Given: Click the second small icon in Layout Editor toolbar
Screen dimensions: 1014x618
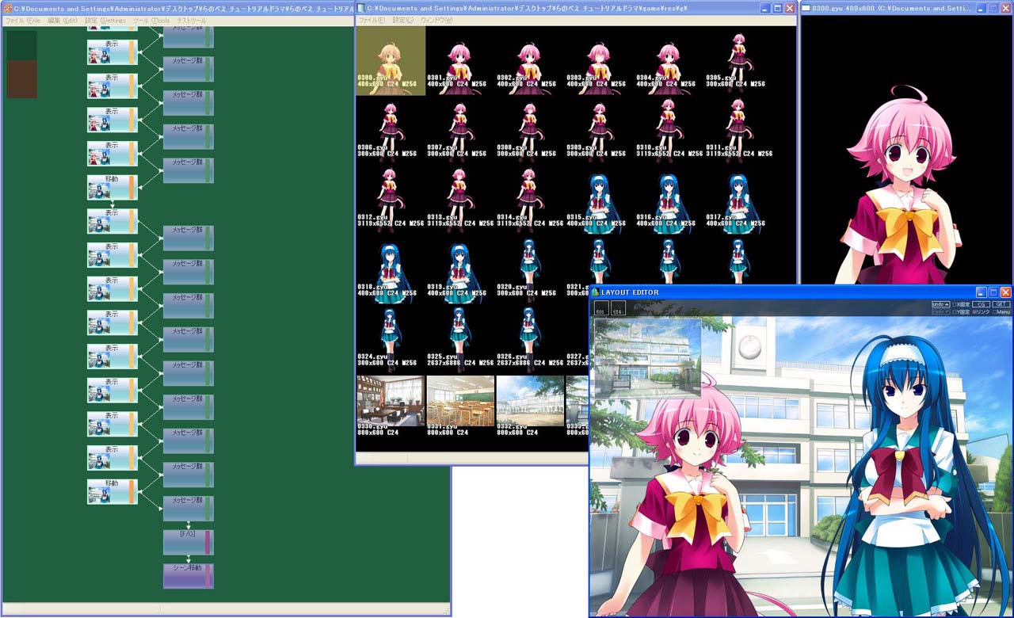Looking at the screenshot, I should pyautogui.click(x=618, y=308).
